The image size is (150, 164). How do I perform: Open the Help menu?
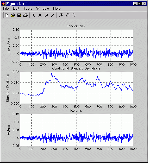click(x=57, y=8)
